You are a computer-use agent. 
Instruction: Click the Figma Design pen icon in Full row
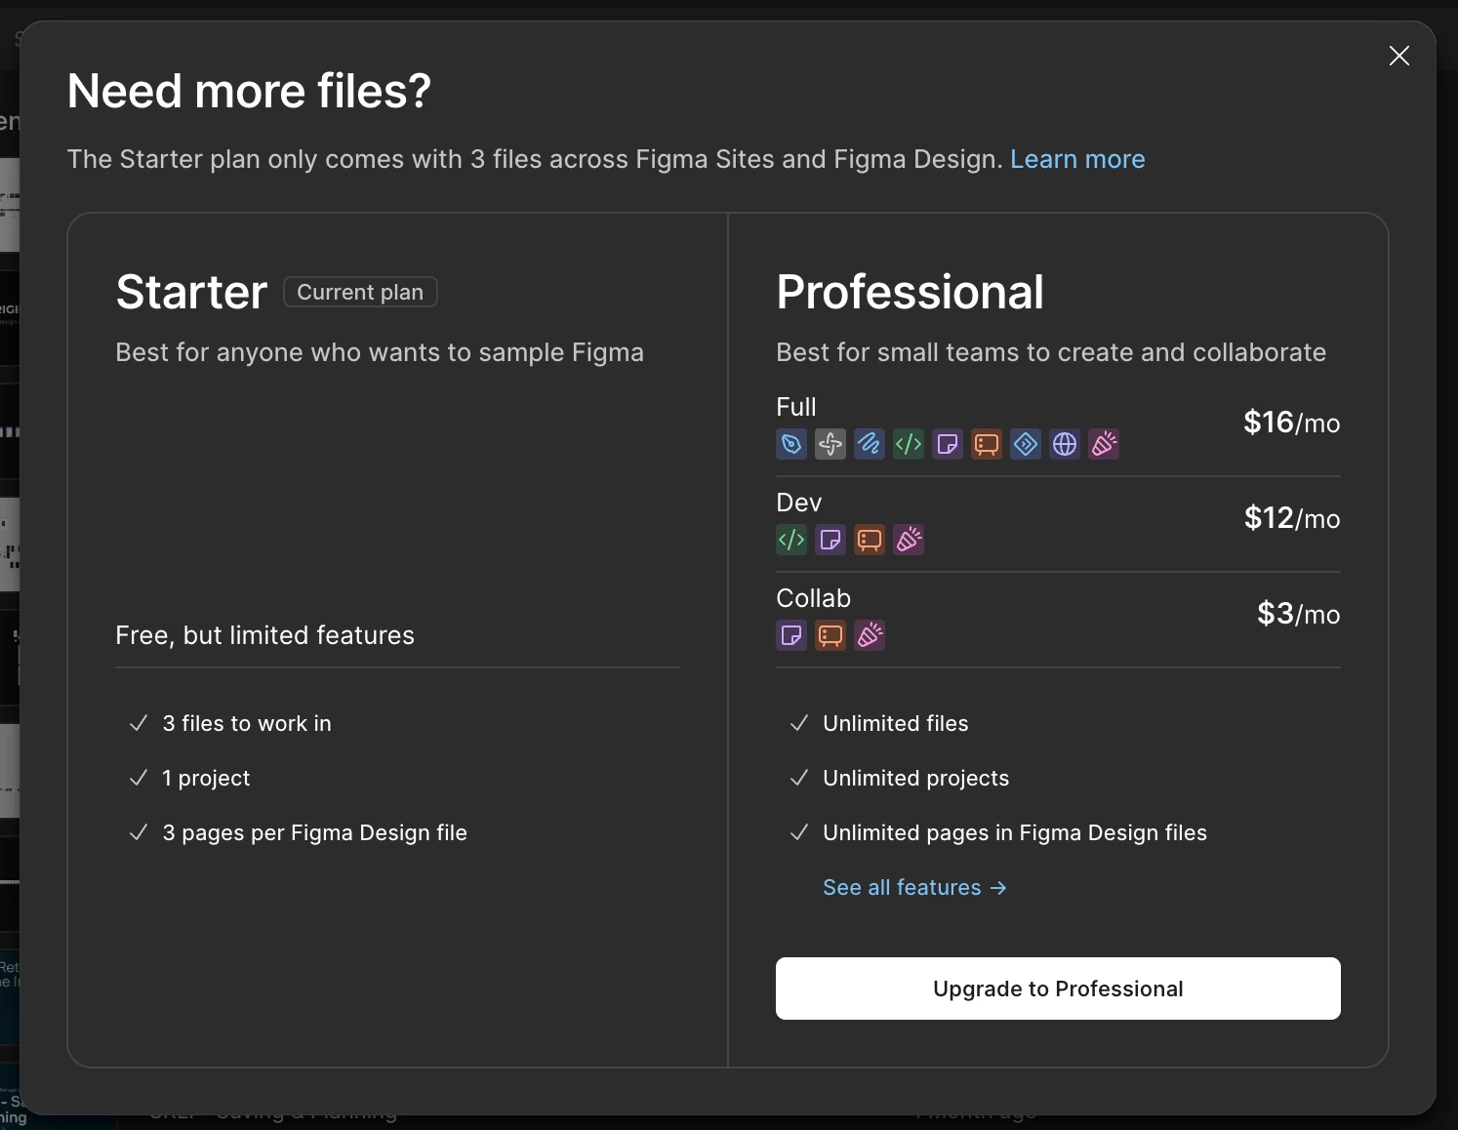[791, 444]
